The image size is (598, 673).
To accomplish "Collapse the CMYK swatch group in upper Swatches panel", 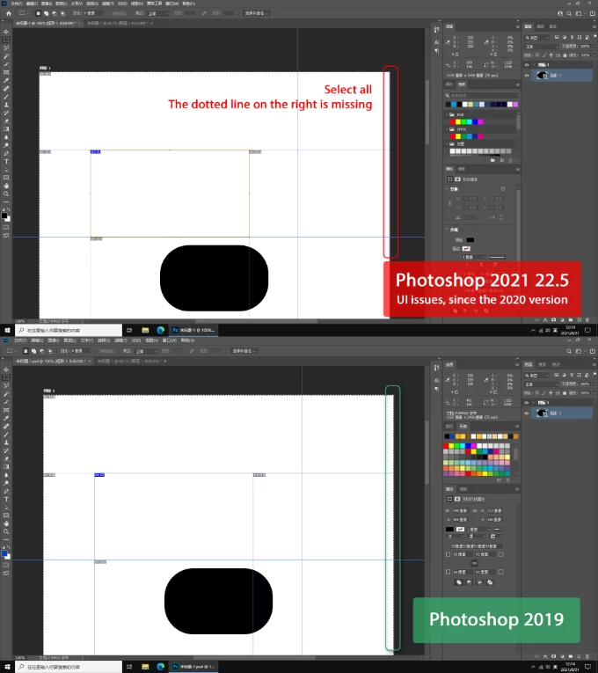I will click(x=447, y=129).
